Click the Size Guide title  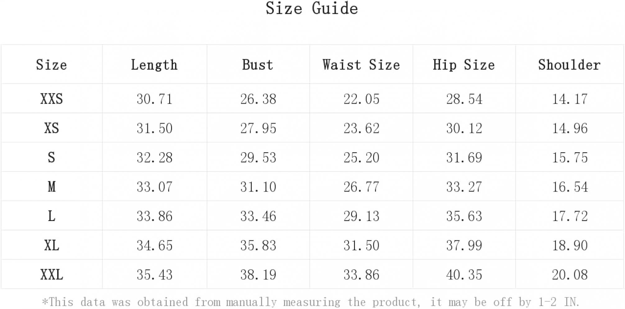[312, 8]
